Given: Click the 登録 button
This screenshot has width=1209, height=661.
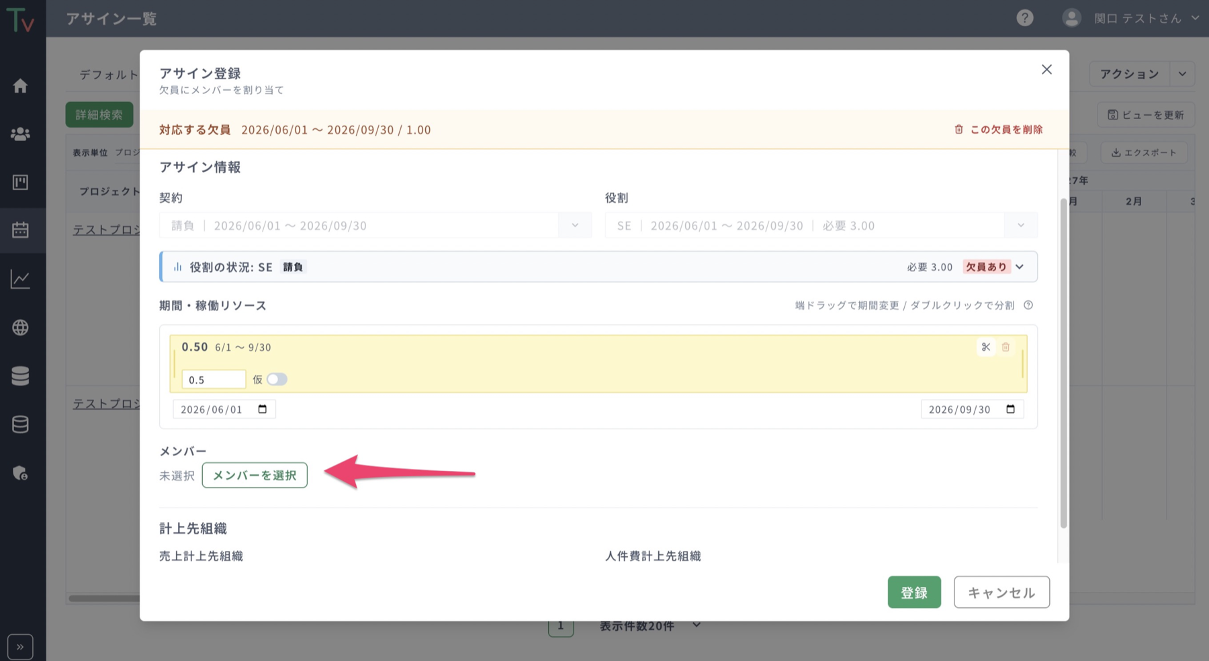Looking at the screenshot, I should point(914,592).
